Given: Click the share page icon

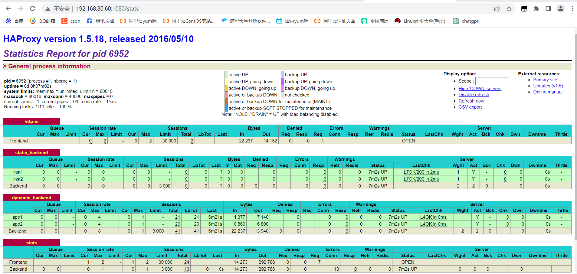Looking at the screenshot, I should pos(497,9).
